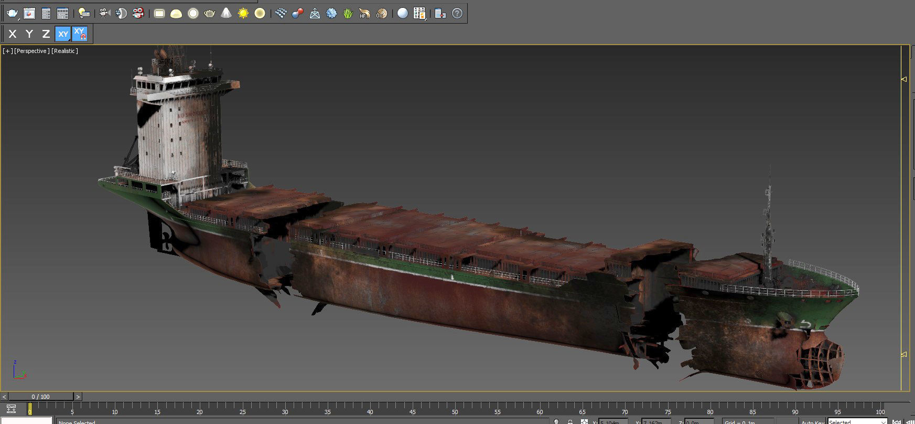The image size is (915, 424).
Task: Open the help question mark icon
Action: (457, 14)
